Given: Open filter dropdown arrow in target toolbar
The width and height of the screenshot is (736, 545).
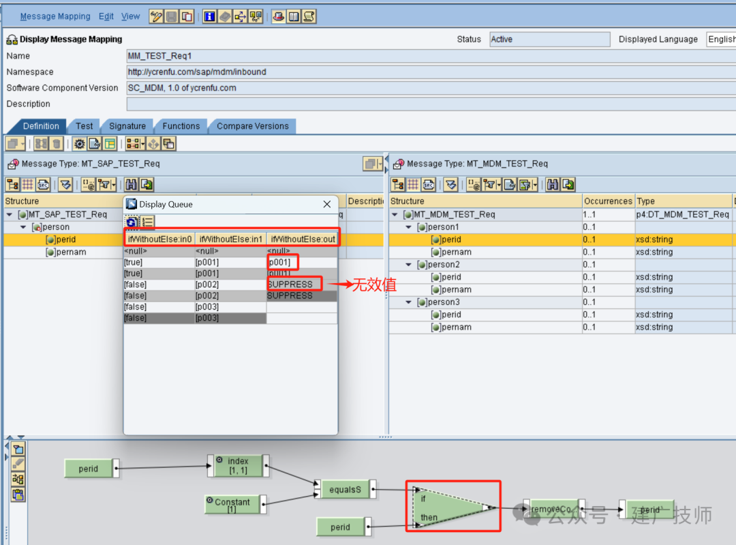Looking at the screenshot, I should coord(499,185).
